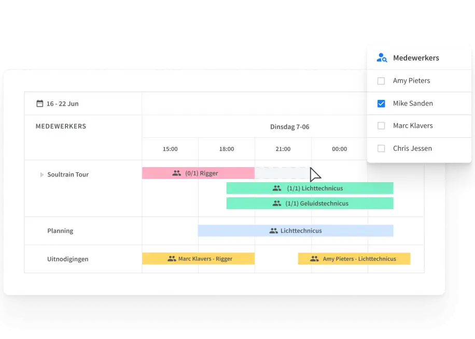The width and height of the screenshot is (475, 339).
Task: Click the Medewerkers search person icon
Action: pos(382,57)
